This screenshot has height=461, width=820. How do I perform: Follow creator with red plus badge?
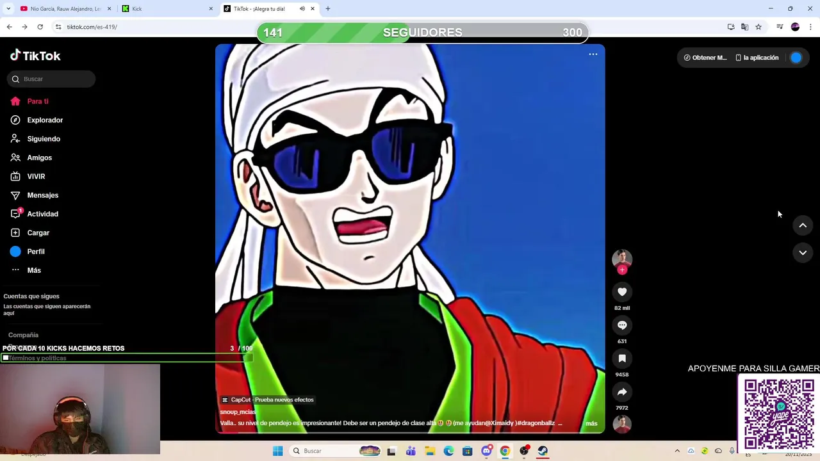point(622,270)
